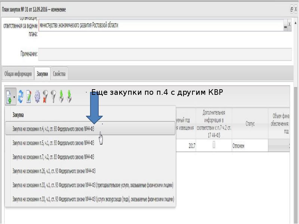Click the edit document pencil icon
This screenshot has height=224, width=299.
point(29,97)
